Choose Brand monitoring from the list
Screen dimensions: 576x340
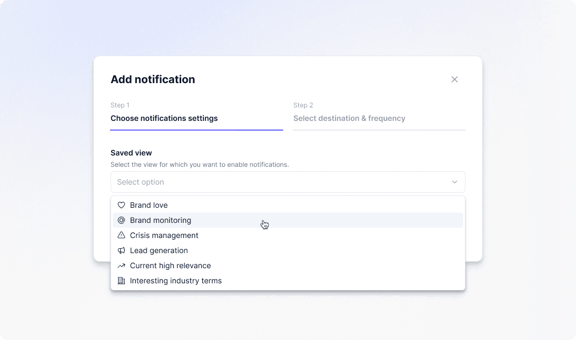161,220
